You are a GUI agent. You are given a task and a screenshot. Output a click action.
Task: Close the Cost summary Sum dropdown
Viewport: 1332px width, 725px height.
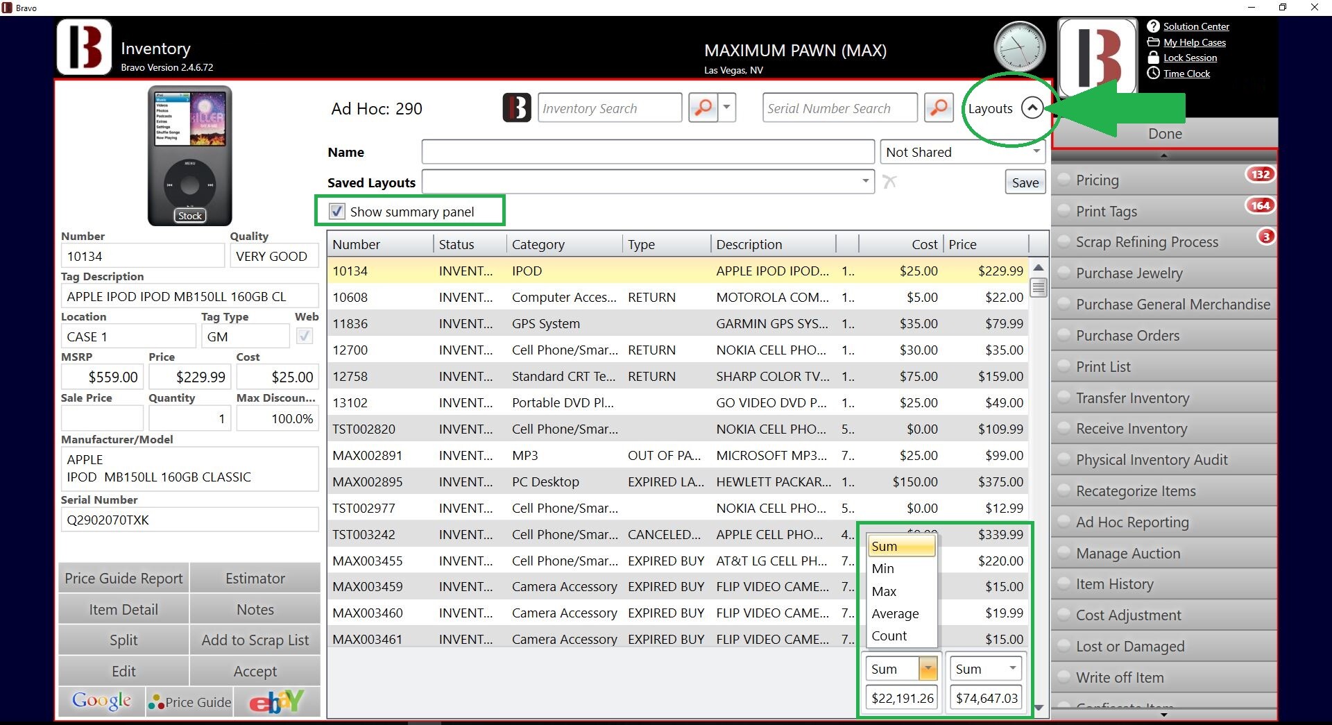[928, 669]
